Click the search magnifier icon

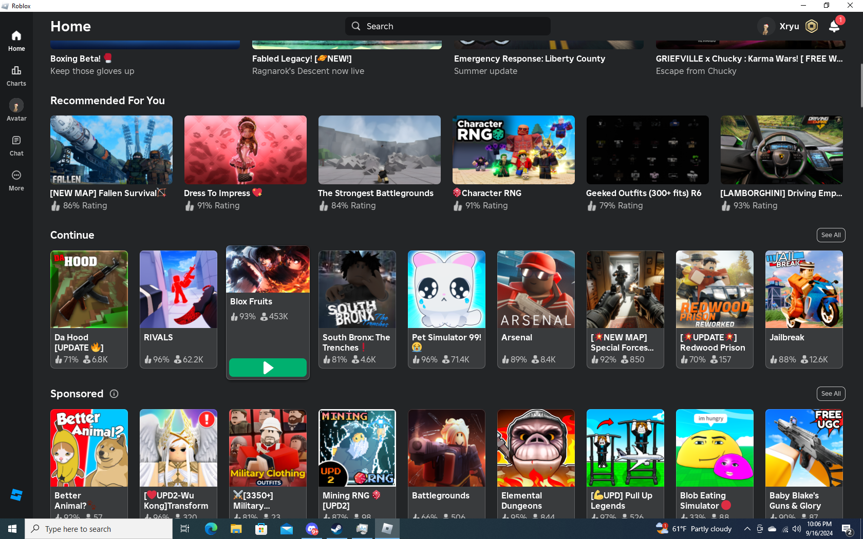point(356,26)
